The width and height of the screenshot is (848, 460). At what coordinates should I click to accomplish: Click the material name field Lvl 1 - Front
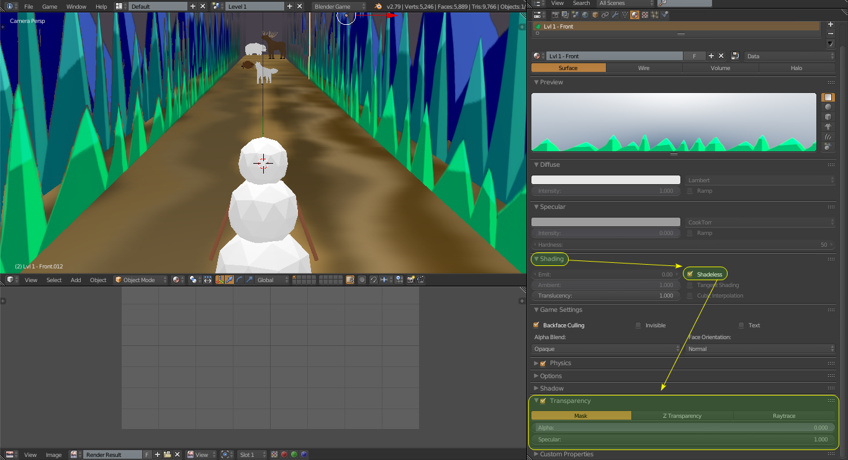click(x=615, y=56)
